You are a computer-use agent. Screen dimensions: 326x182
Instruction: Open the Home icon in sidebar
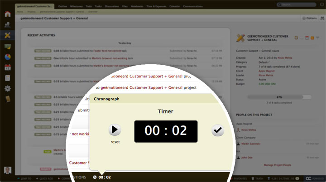[8, 14]
